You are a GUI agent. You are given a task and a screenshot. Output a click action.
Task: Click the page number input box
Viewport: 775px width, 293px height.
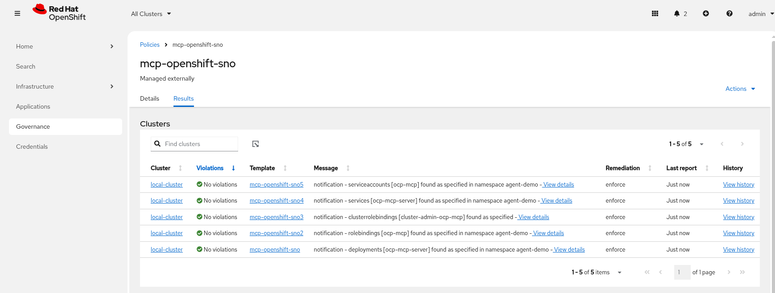[x=682, y=272]
